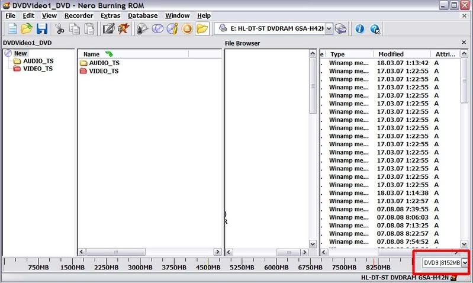This screenshot has height=283, width=473.
Task: Click the green sort arrow in Name header
Action: tap(109, 54)
